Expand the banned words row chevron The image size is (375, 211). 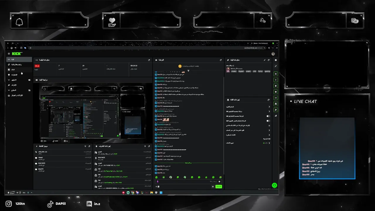tap(269, 135)
